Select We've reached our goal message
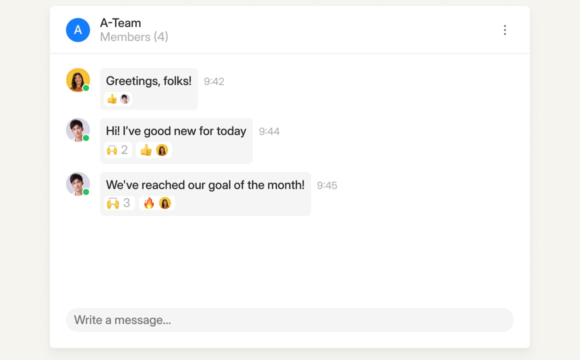The height and width of the screenshot is (360, 580). [205, 185]
